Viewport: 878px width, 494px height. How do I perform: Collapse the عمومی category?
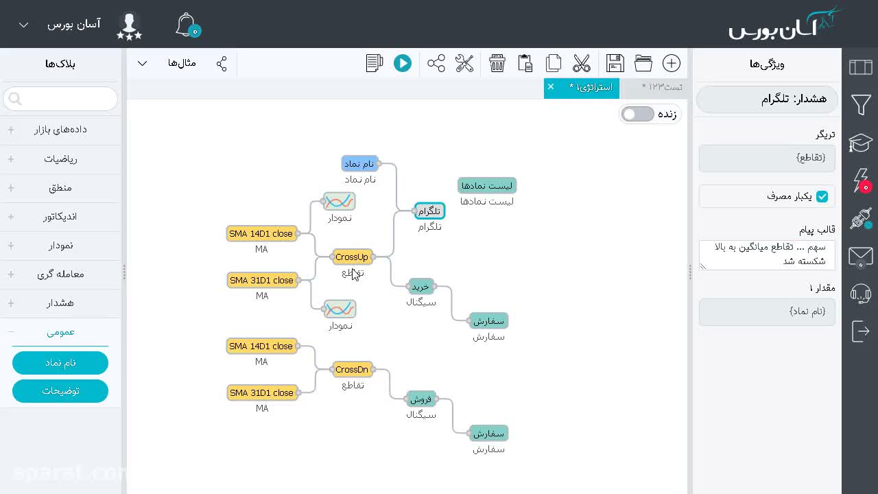point(60,331)
